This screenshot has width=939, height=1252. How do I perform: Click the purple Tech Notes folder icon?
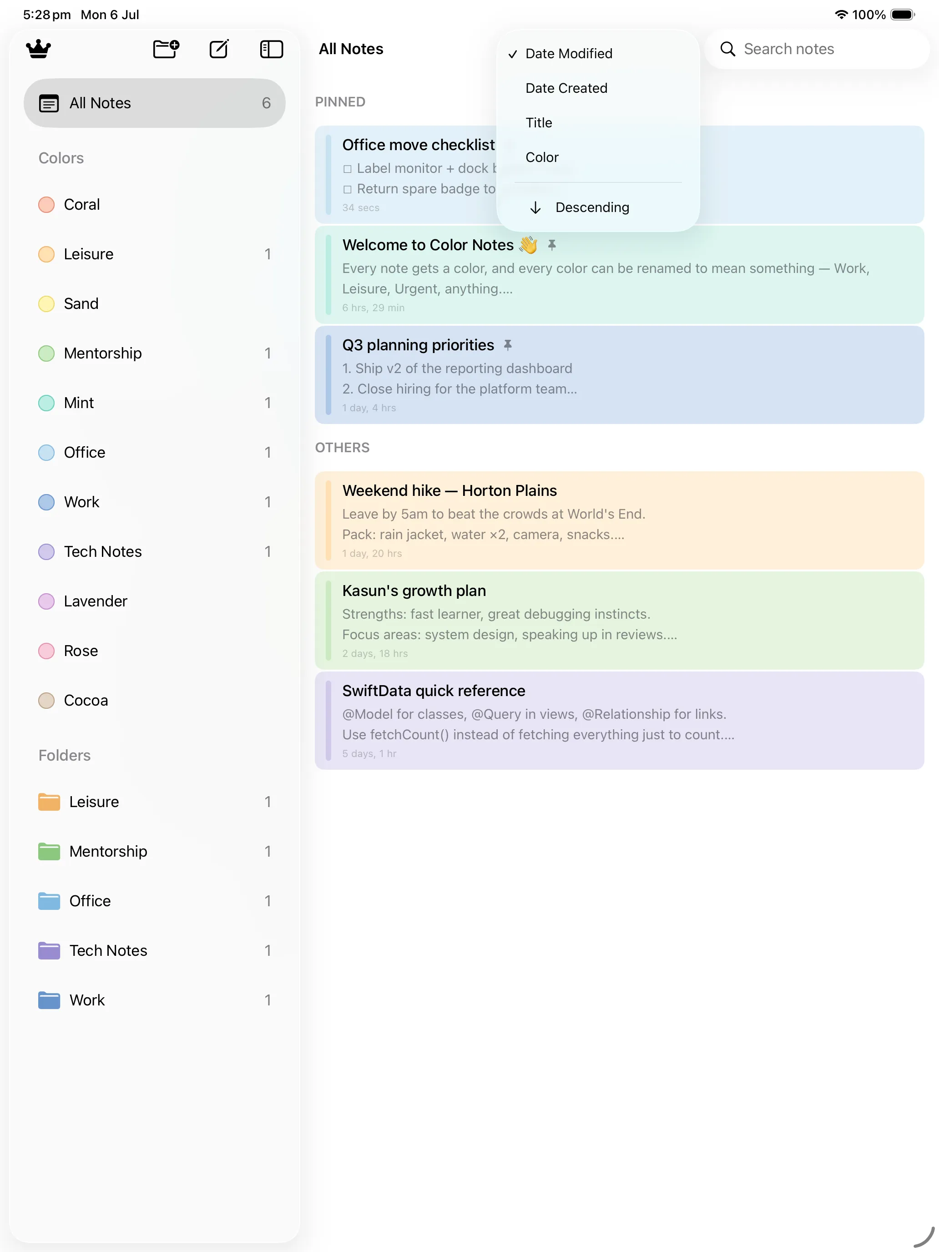(49, 951)
